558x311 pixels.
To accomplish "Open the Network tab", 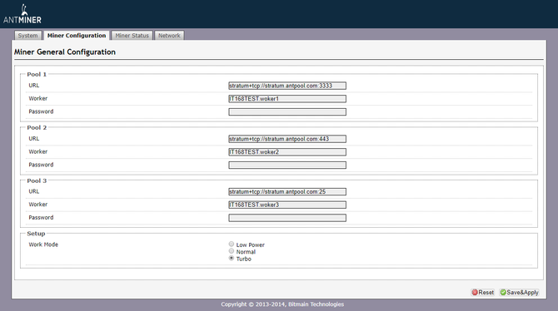I will 169,36.
